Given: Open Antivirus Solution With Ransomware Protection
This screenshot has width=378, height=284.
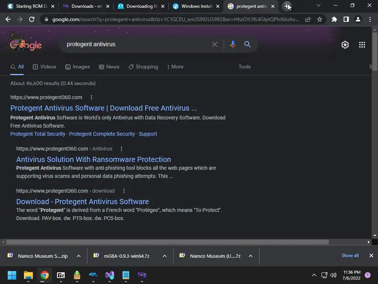Looking at the screenshot, I should 93,160.
